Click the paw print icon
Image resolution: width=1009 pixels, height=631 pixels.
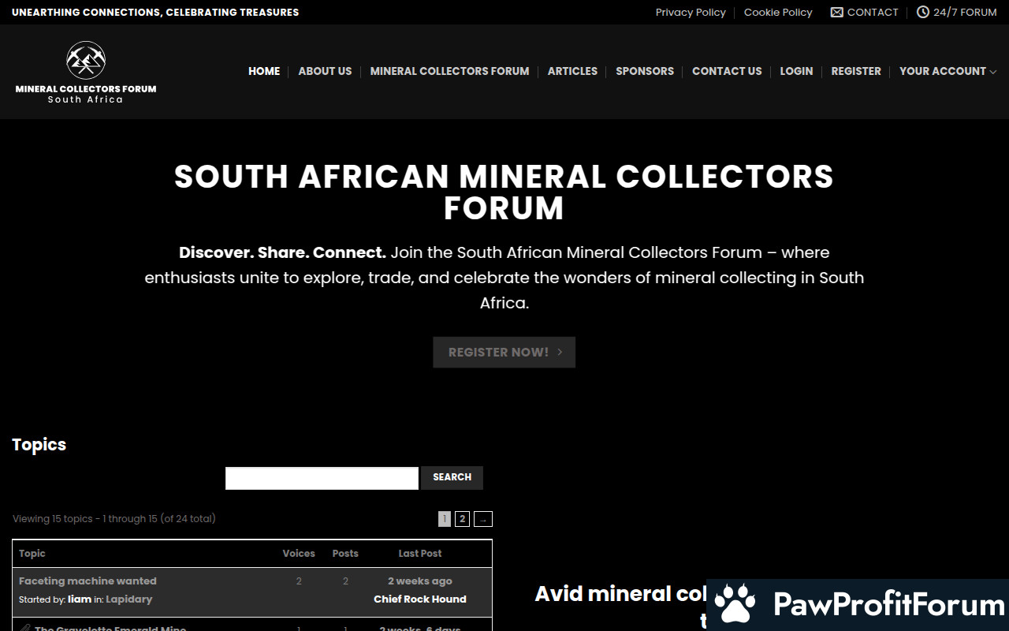(x=736, y=605)
